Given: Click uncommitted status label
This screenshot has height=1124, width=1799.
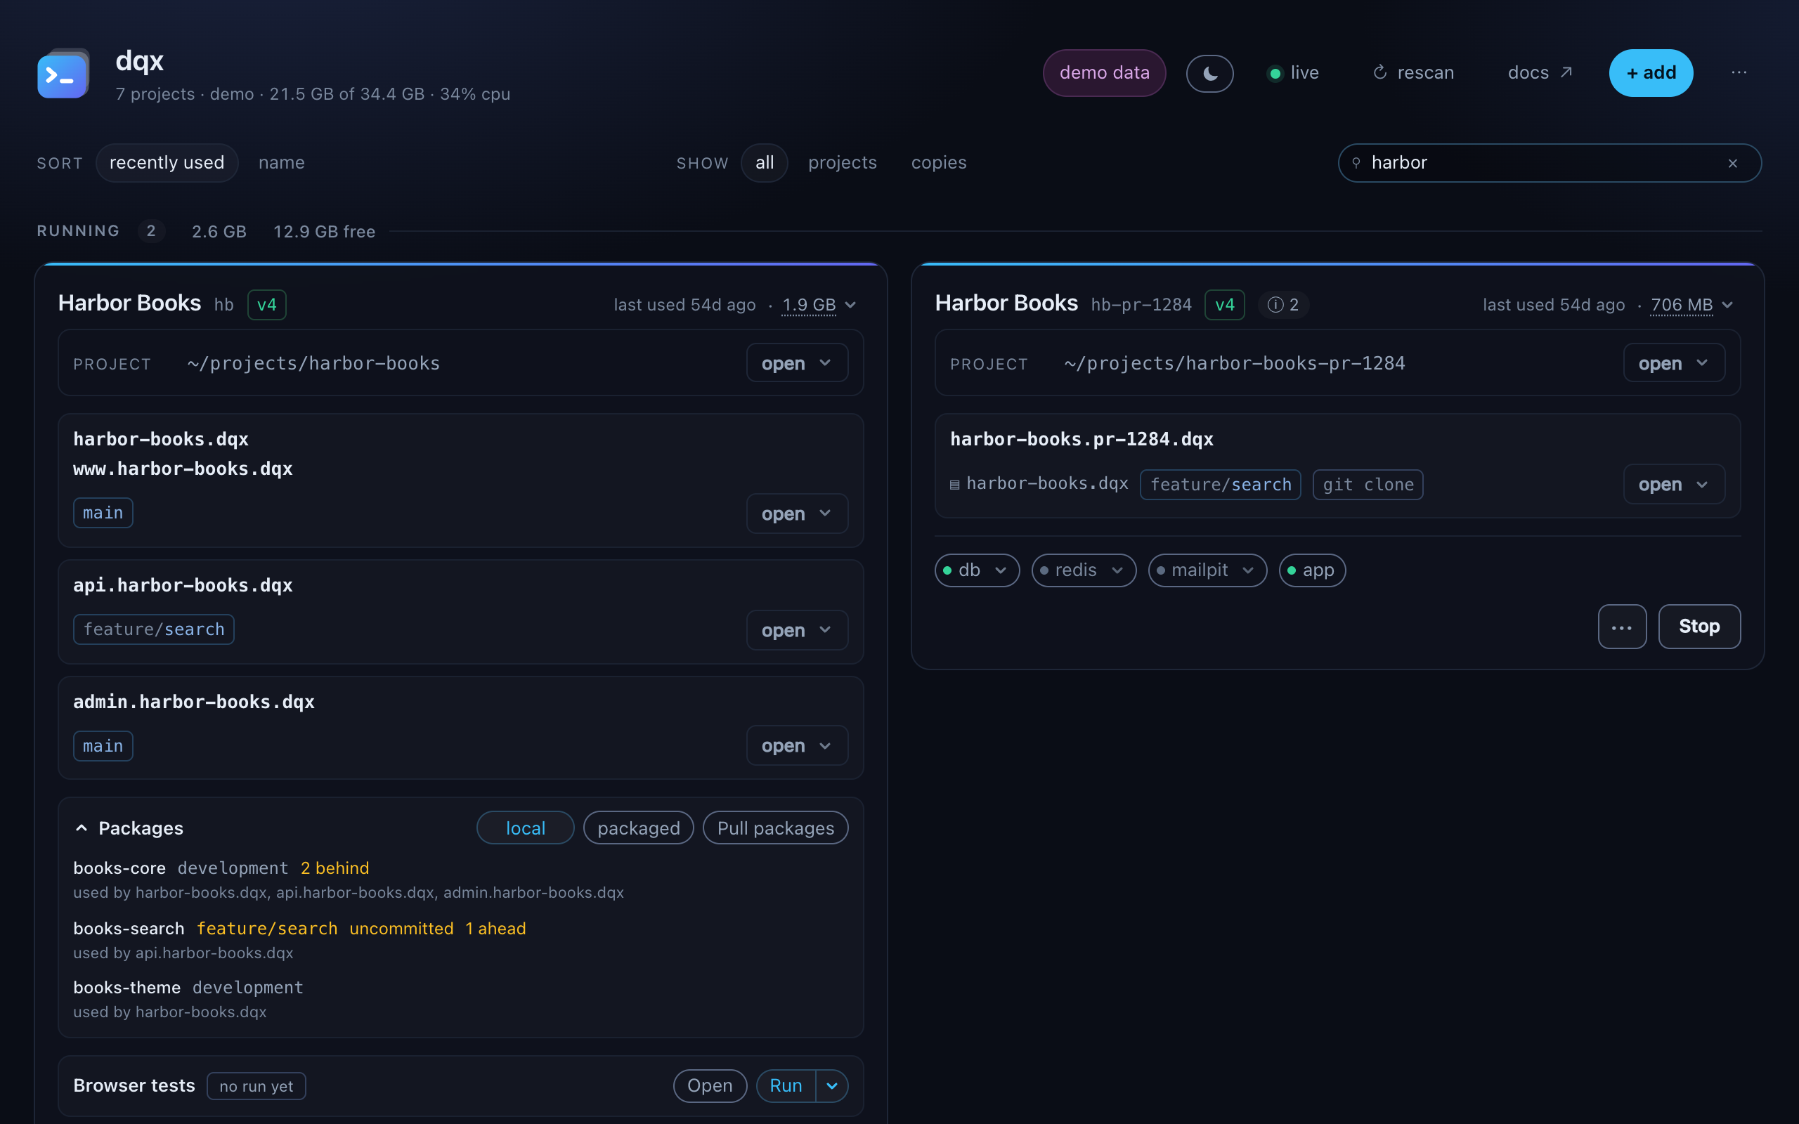Looking at the screenshot, I should [x=401, y=929].
